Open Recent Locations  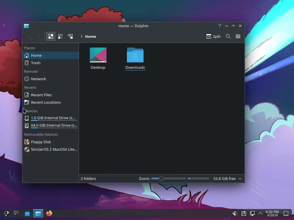(51, 103)
